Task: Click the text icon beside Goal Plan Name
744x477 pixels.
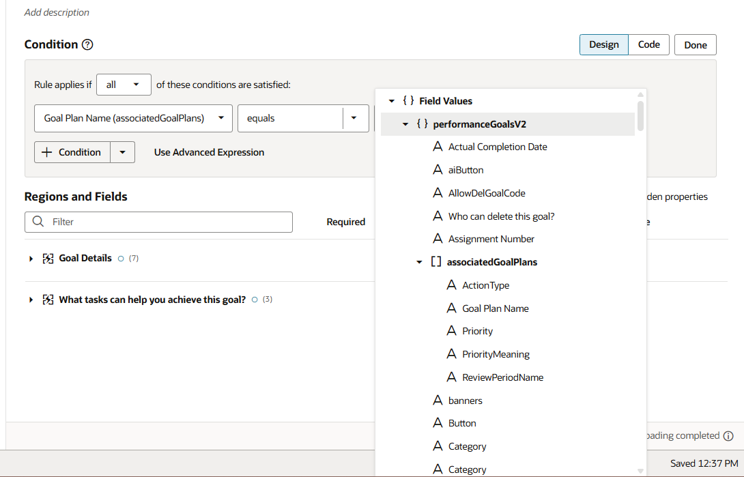Action: (451, 308)
